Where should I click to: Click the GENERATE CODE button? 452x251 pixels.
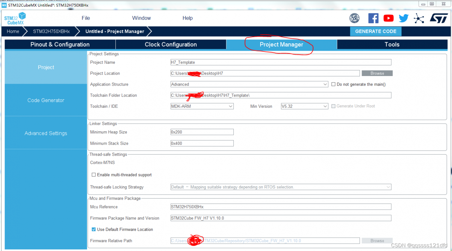(x=376, y=31)
